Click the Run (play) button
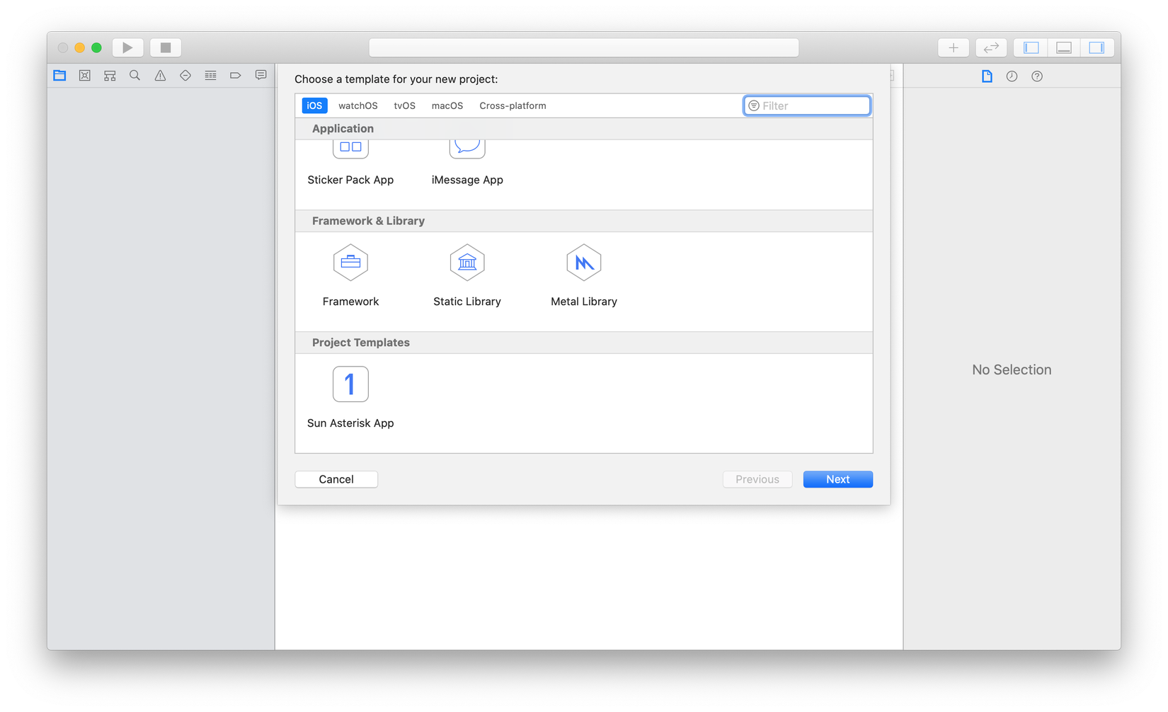This screenshot has width=1168, height=712. 127,47
